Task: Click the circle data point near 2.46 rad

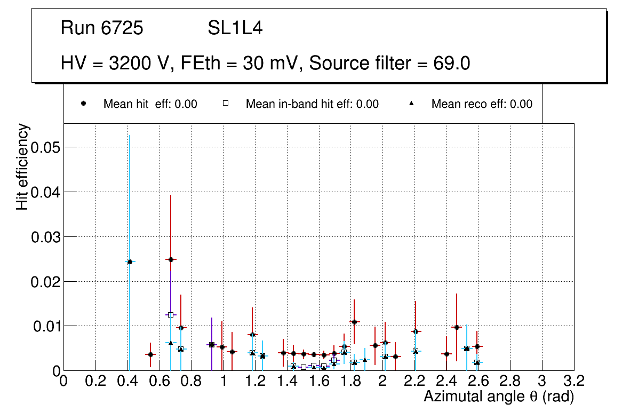Action: 457,327
